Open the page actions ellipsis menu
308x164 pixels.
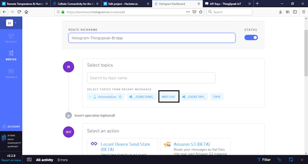click(x=188, y=12)
